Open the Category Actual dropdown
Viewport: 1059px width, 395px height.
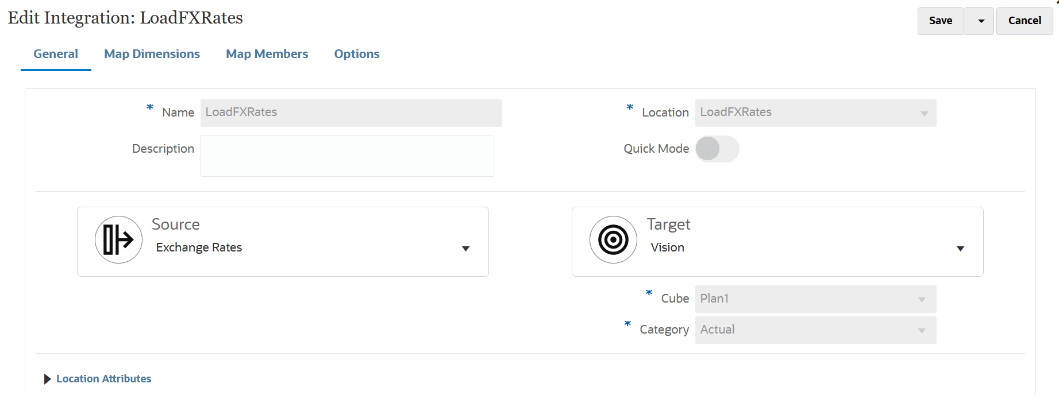click(922, 330)
